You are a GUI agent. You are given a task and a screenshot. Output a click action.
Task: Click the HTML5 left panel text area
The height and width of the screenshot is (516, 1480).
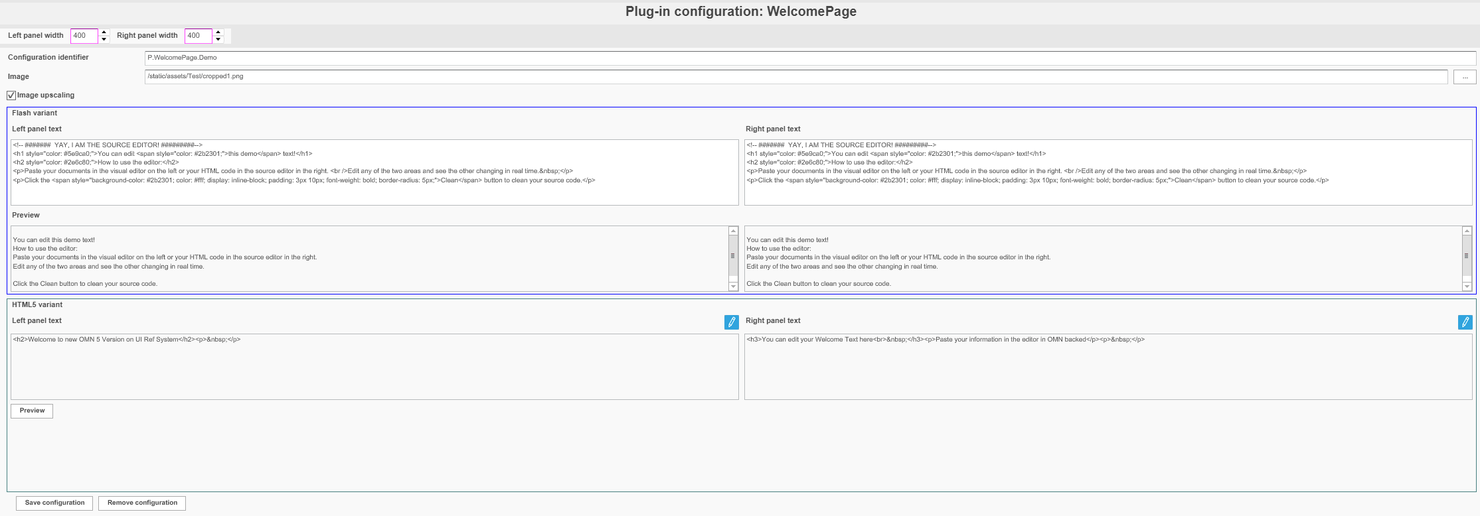[x=374, y=367]
